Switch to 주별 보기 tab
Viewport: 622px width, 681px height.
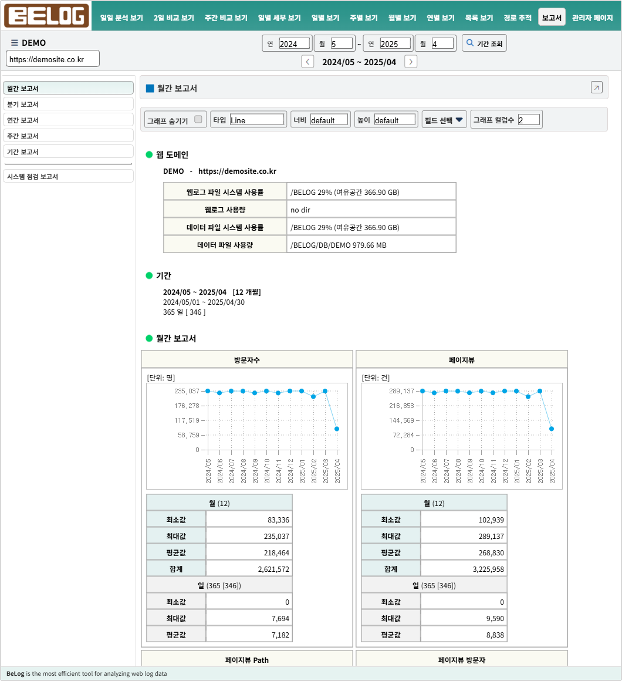(364, 18)
